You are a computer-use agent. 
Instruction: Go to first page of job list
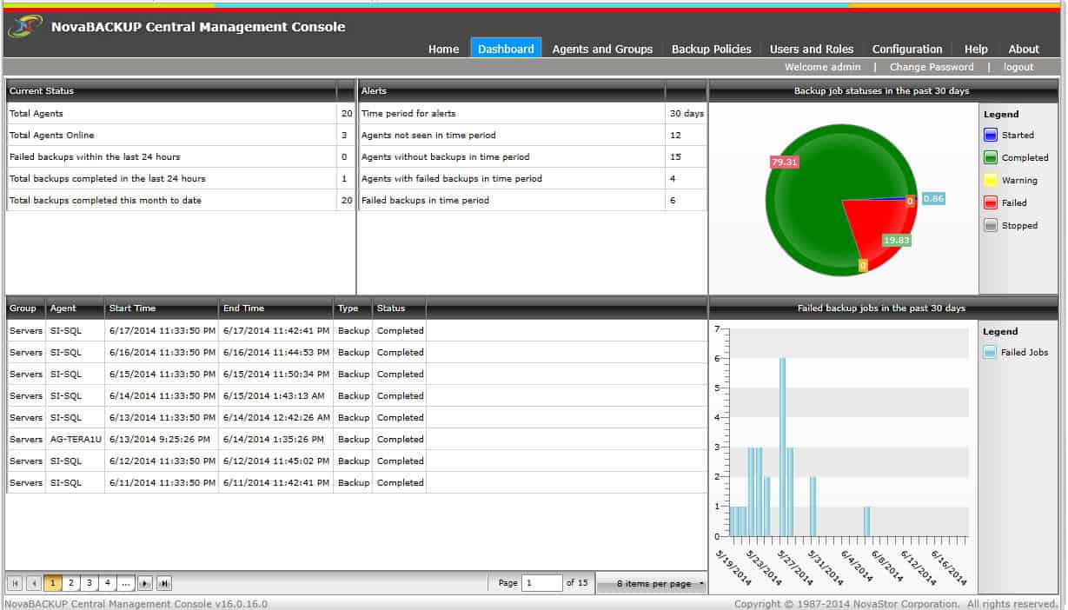[x=15, y=583]
